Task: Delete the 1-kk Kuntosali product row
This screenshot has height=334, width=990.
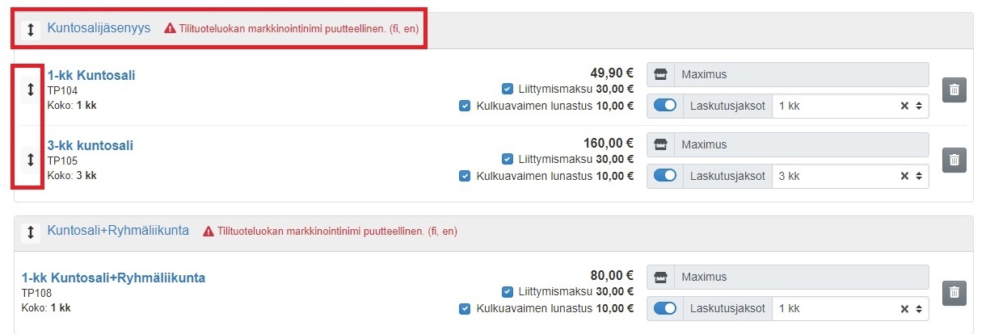Action: [954, 90]
